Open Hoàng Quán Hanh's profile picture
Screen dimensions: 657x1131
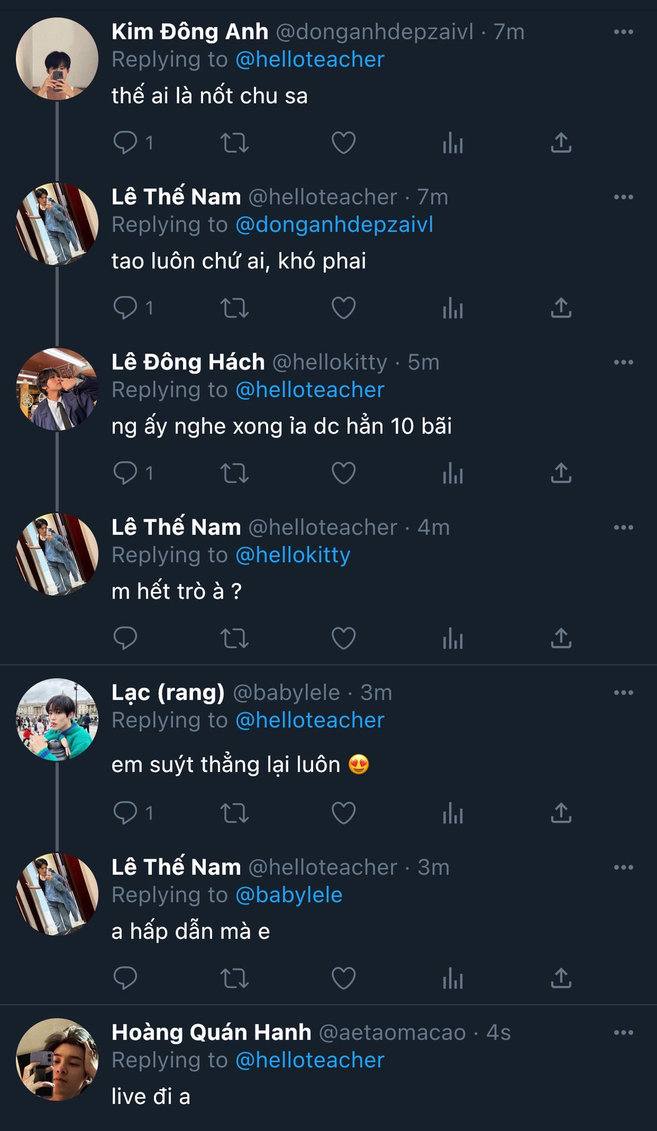57,1059
